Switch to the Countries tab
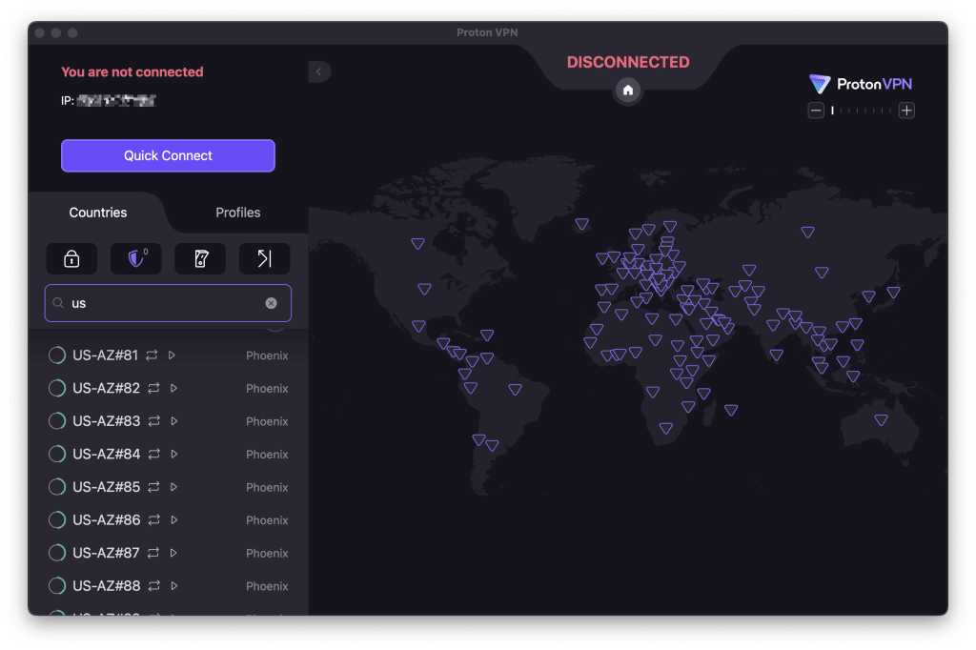Image resolution: width=976 pixels, height=650 pixels. click(x=98, y=213)
